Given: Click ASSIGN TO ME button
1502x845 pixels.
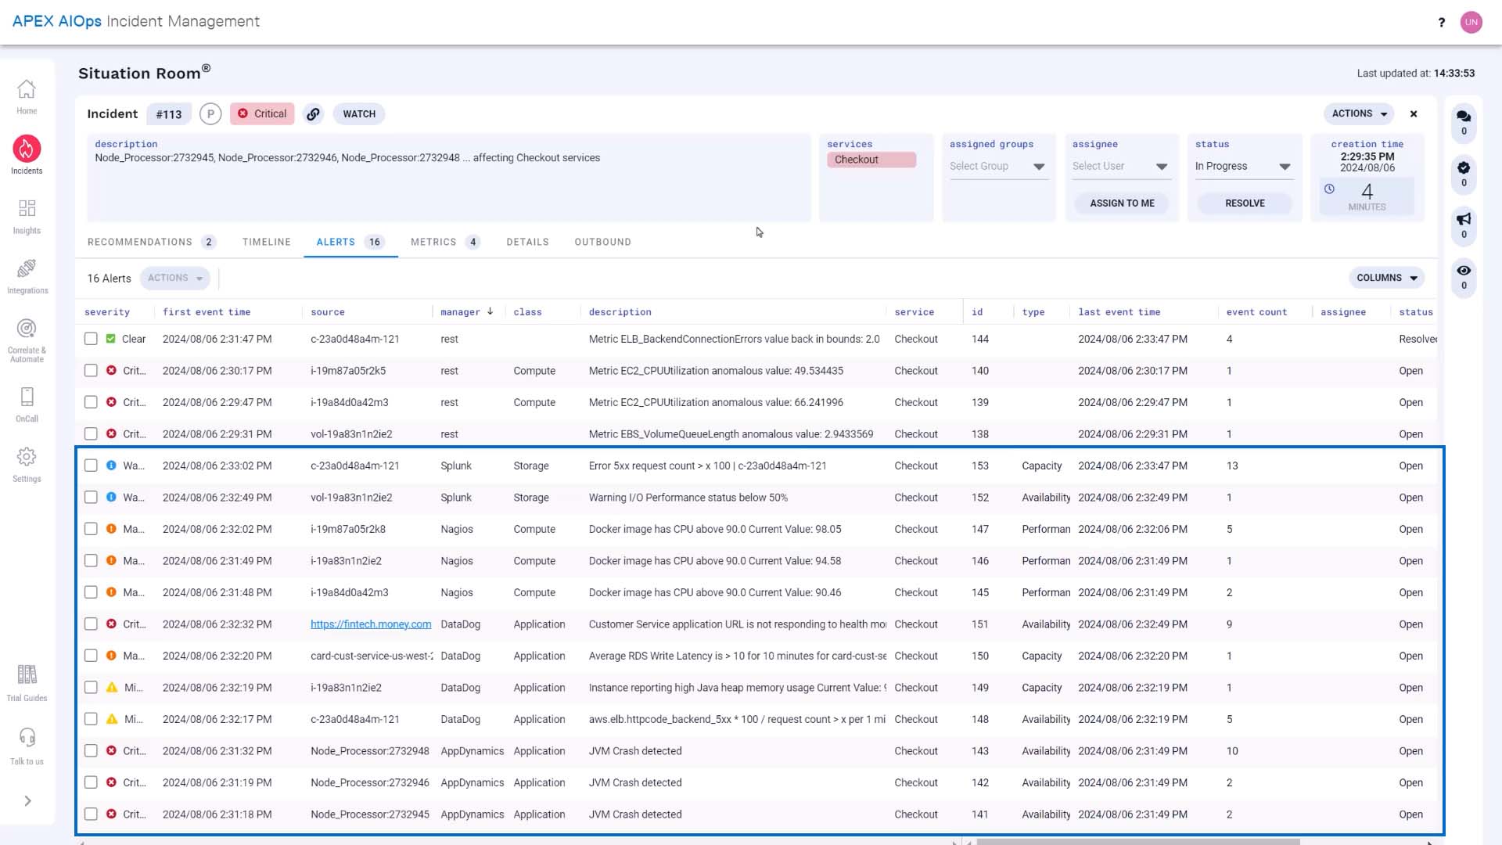Looking at the screenshot, I should [x=1122, y=203].
